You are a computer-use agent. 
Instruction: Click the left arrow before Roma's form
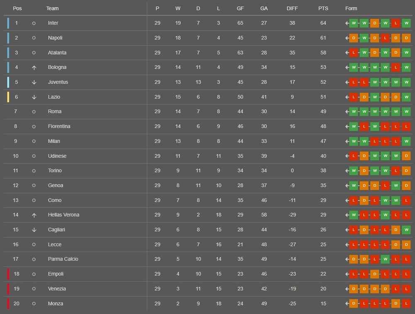[x=347, y=112]
